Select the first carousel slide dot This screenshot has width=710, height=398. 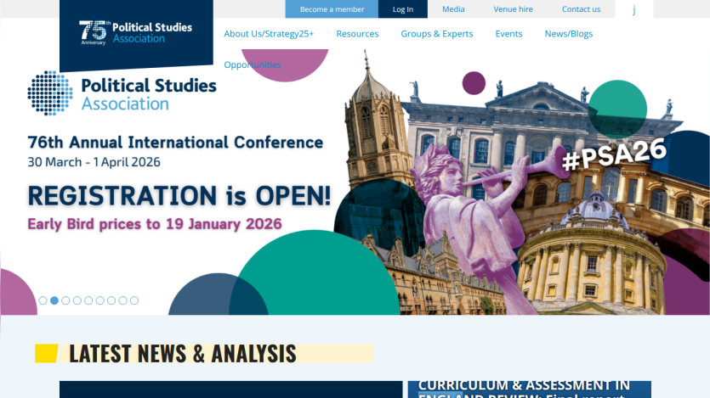tap(43, 300)
